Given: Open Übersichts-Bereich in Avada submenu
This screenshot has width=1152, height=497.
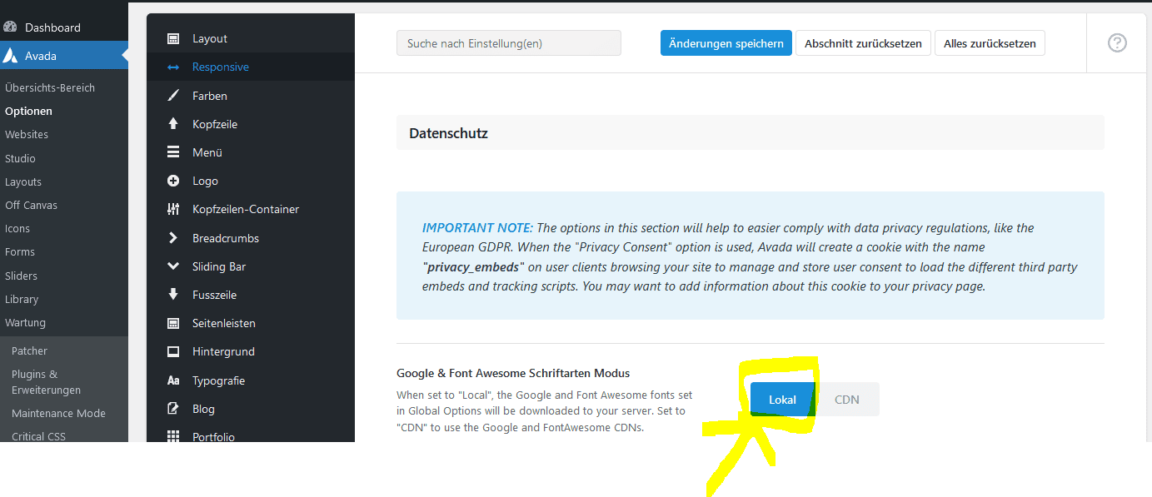Looking at the screenshot, I should [x=50, y=87].
